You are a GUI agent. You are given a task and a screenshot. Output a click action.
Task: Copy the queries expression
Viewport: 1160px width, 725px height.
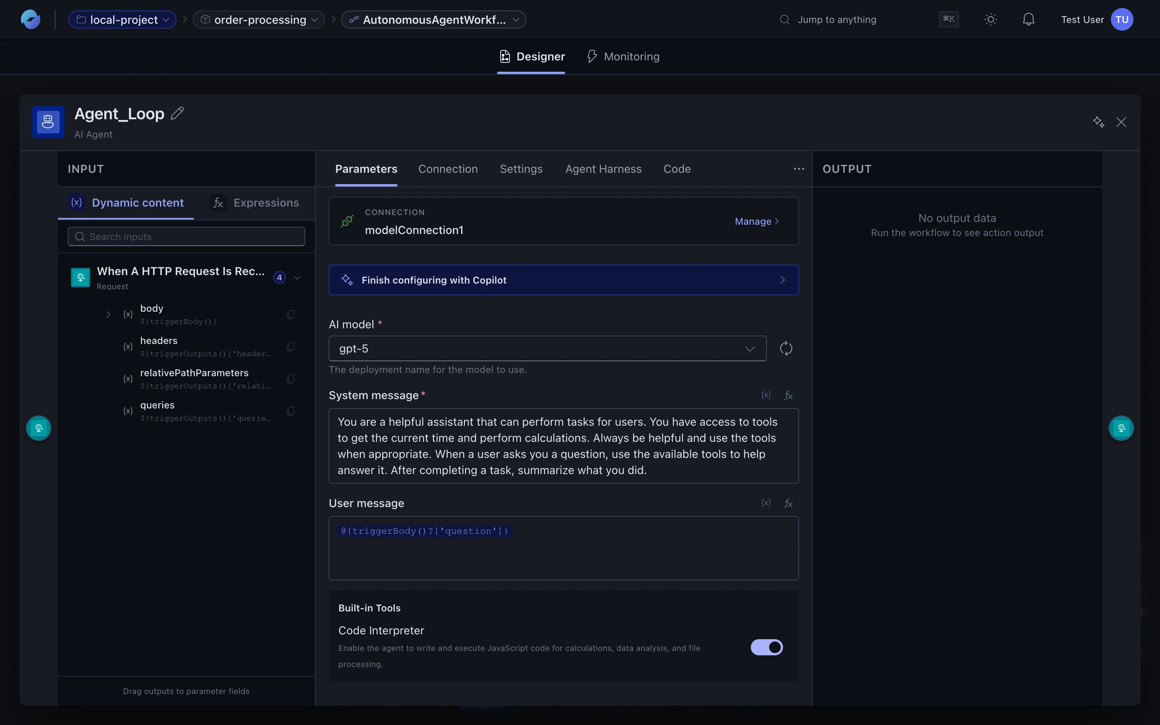click(290, 411)
